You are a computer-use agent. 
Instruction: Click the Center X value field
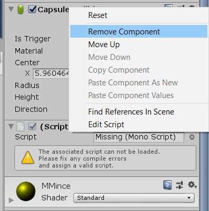(51, 73)
